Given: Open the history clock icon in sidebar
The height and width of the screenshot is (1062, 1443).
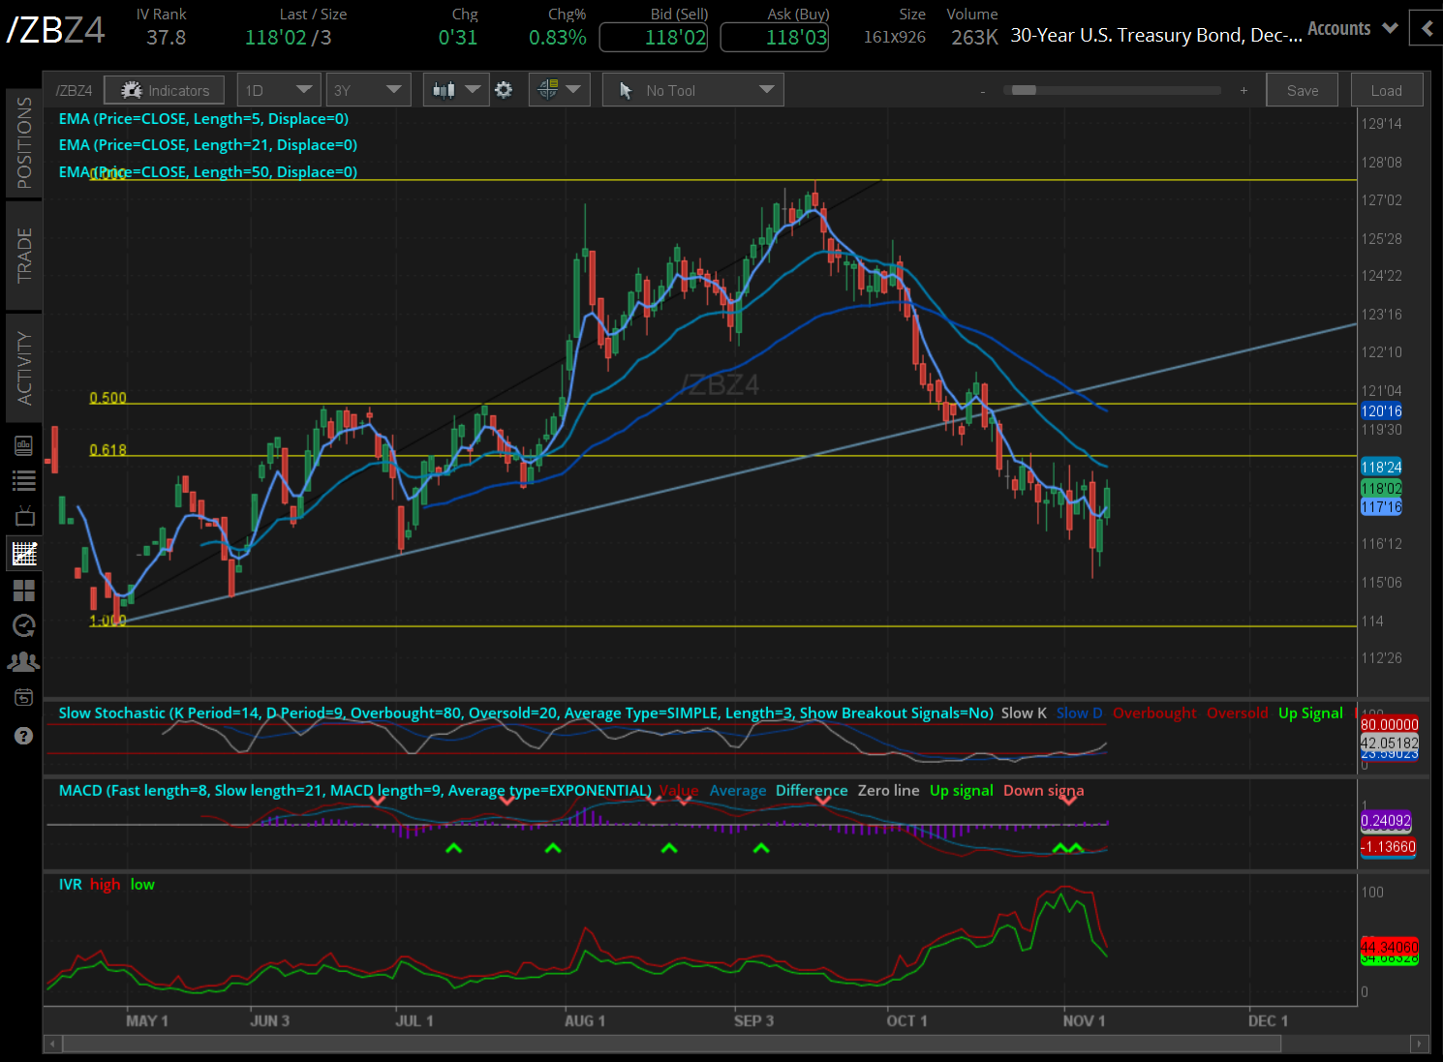Looking at the screenshot, I should pos(23,626).
